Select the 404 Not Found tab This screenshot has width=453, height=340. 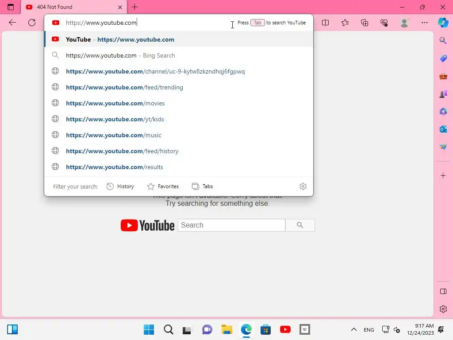(74, 7)
